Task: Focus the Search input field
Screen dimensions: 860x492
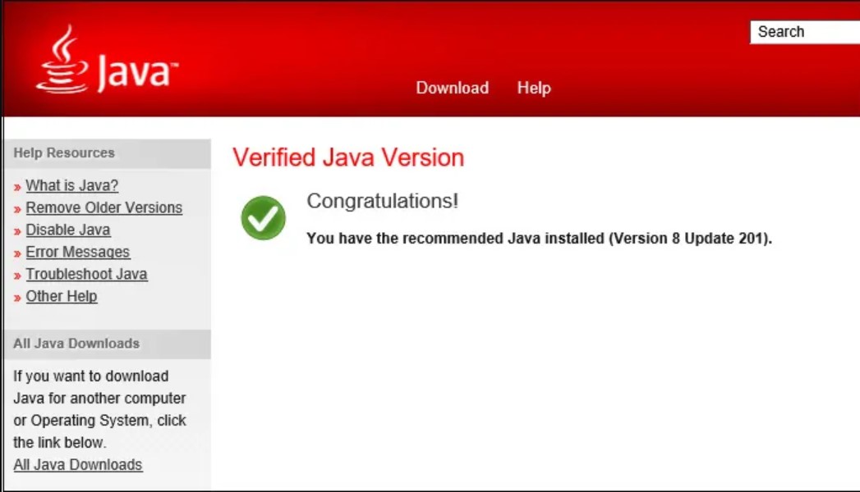Action: point(805,32)
